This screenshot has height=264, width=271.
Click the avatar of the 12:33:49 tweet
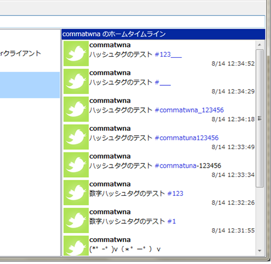coord(76,137)
